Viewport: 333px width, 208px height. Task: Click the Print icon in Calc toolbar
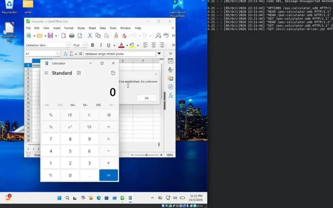coord(72,36)
